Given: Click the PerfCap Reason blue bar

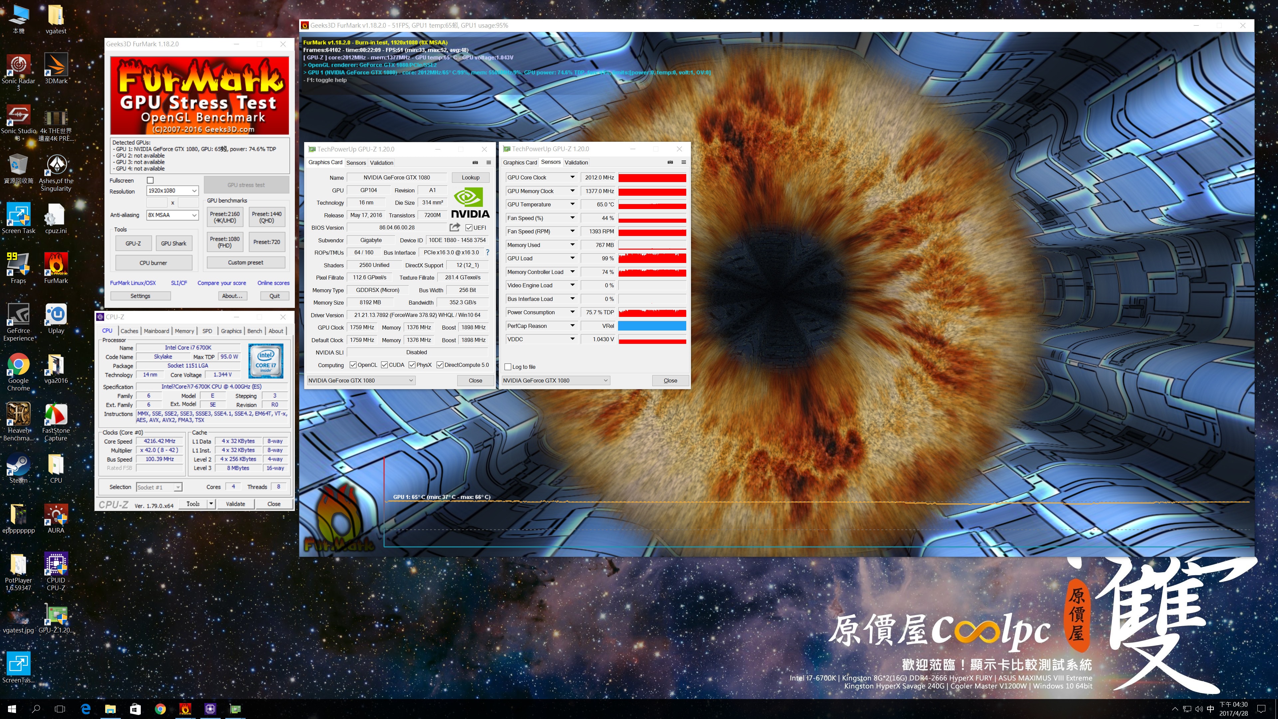Looking at the screenshot, I should coord(652,326).
